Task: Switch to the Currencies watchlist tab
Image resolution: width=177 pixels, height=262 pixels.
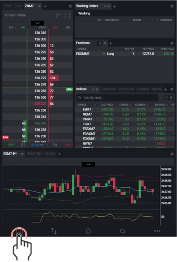Action: coord(126,89)
